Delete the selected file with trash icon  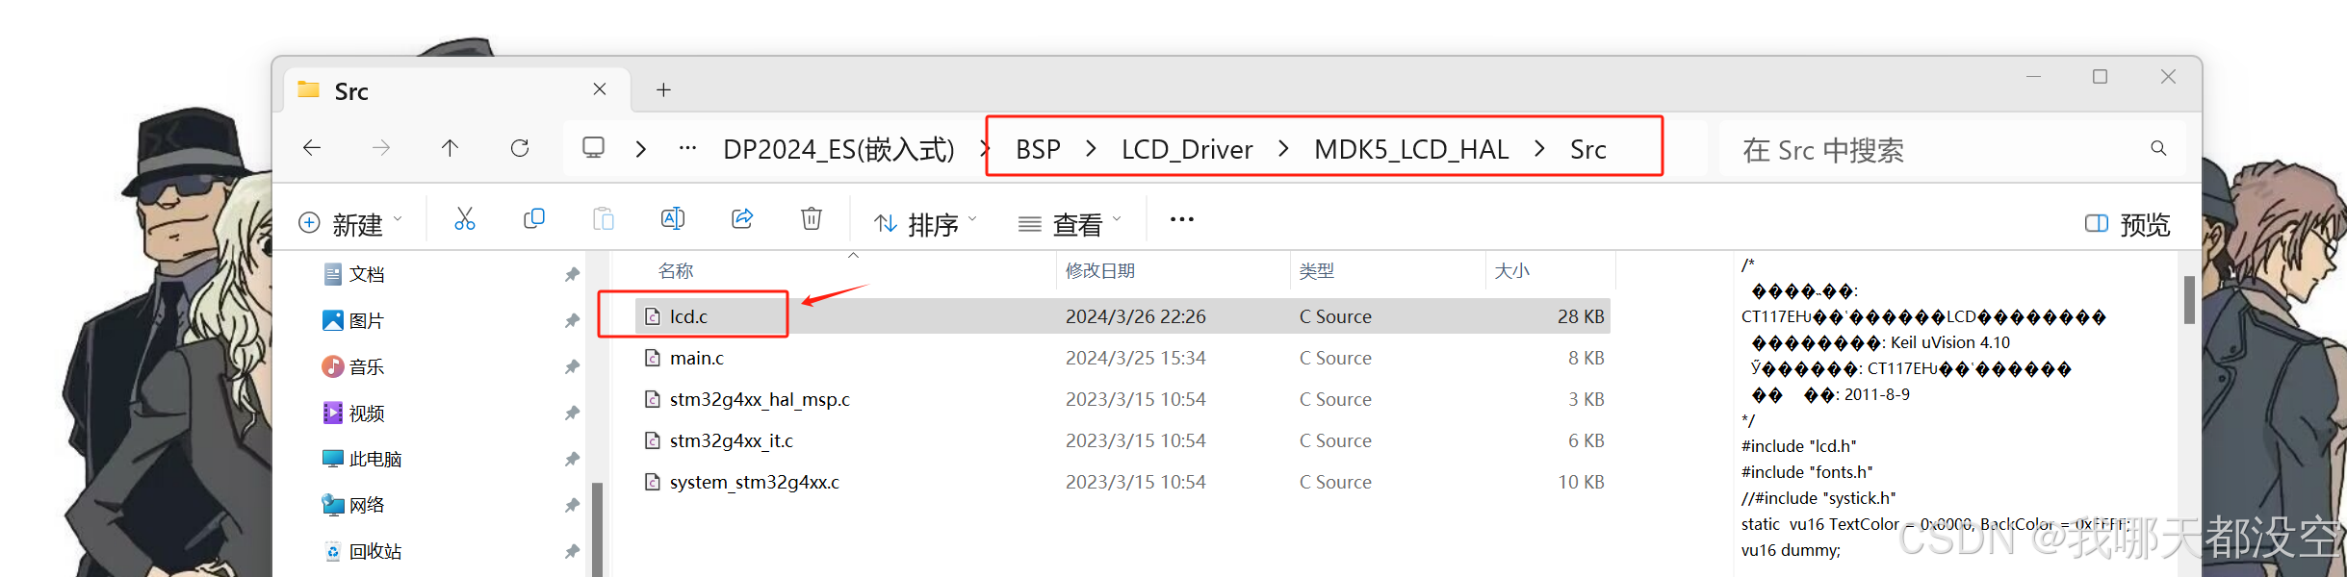(x=812, y=220)
